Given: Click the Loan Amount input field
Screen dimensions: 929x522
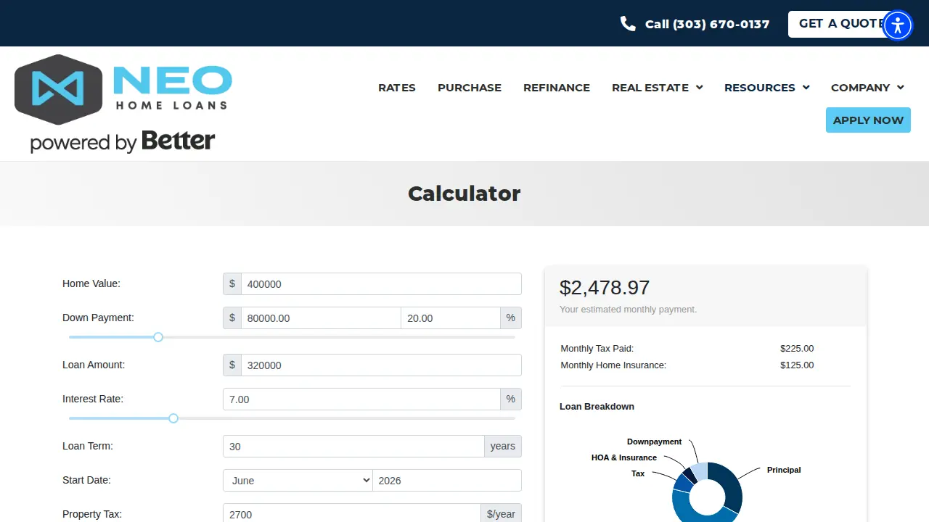Looking at the screenshot, I should 381,365.
